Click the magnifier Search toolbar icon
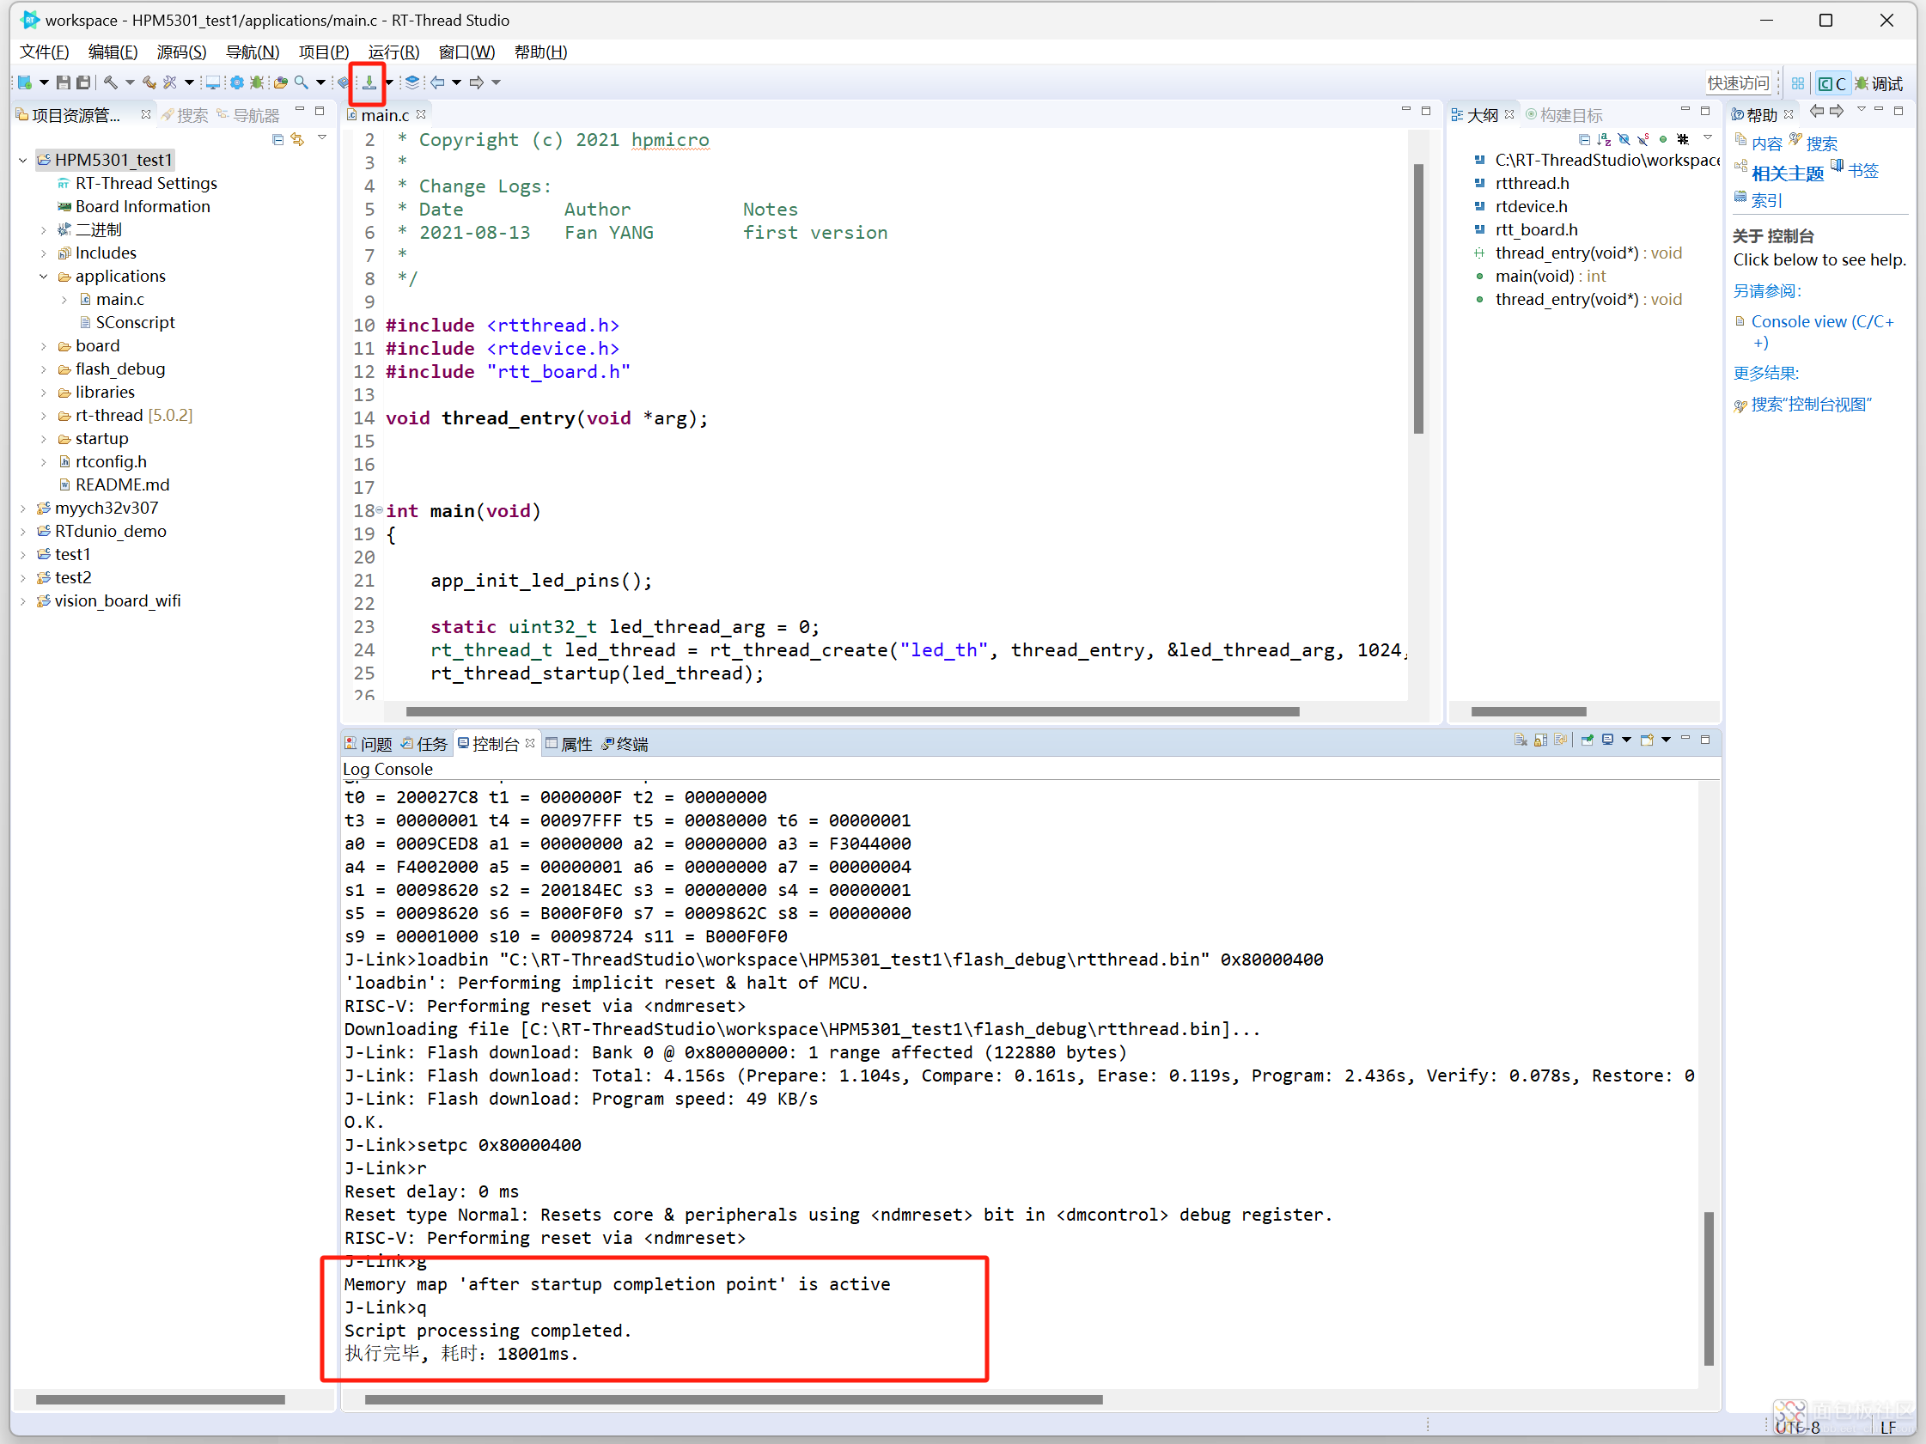Image resolution: width=1926 pixels, height=1444 pixels. pyautogui.click(x=302, y=82)
